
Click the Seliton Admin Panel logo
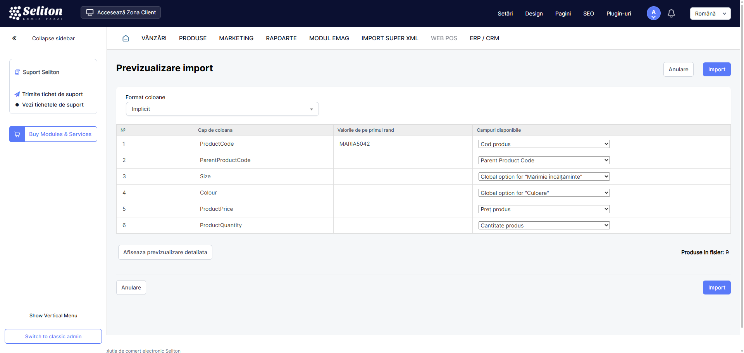(x=36, y=13)
